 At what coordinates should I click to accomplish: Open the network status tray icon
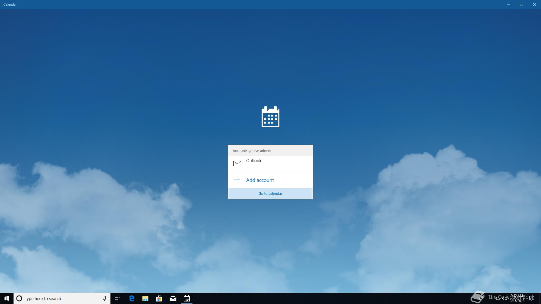click(x=498, y=298)
